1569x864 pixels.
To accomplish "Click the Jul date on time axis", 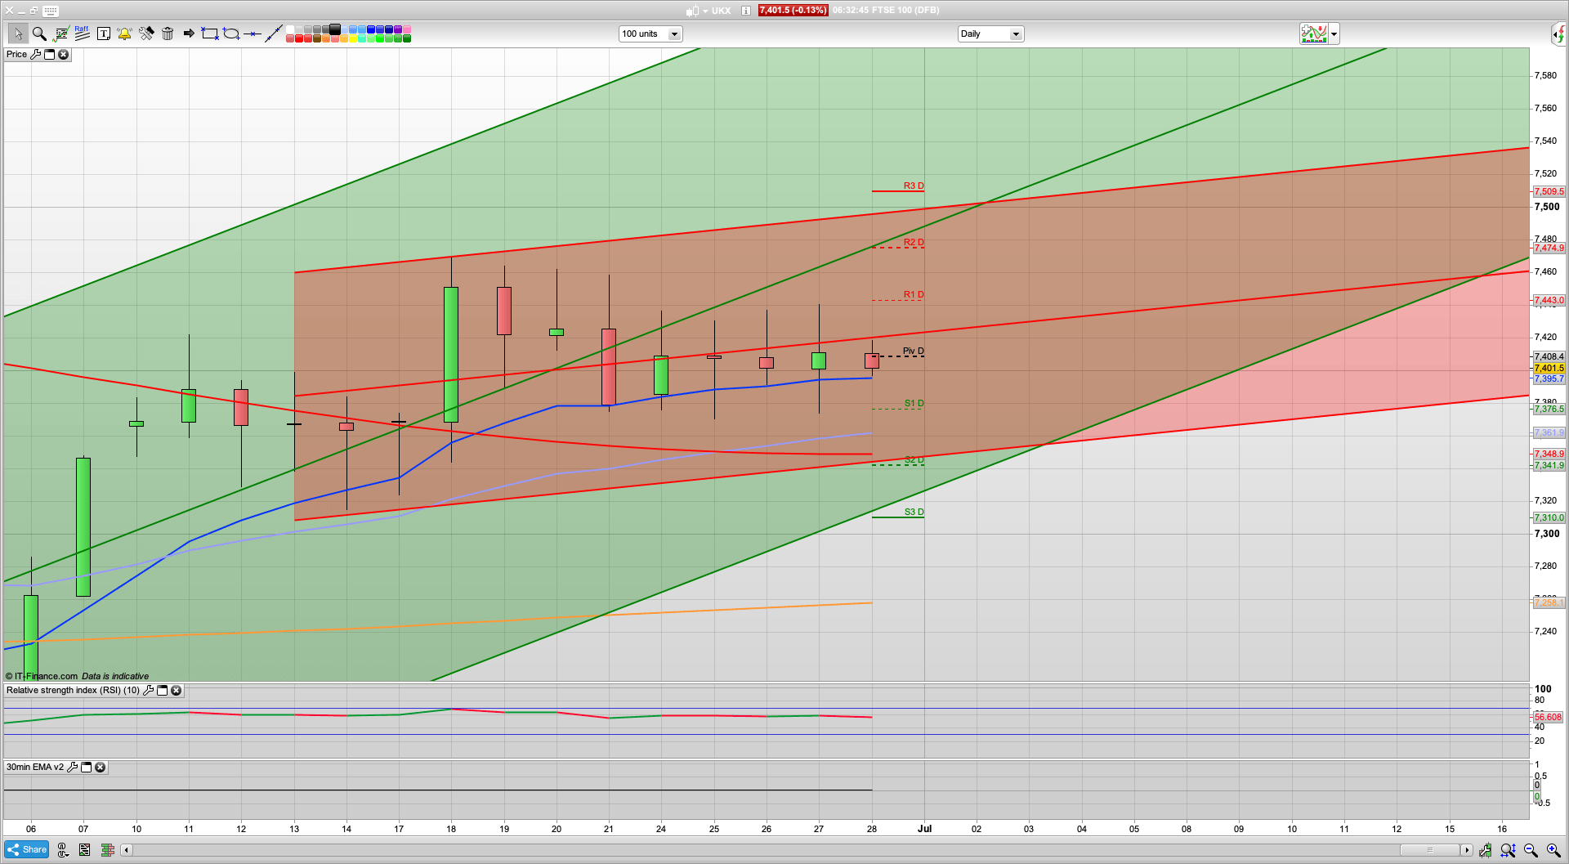I will coord(924,829).
